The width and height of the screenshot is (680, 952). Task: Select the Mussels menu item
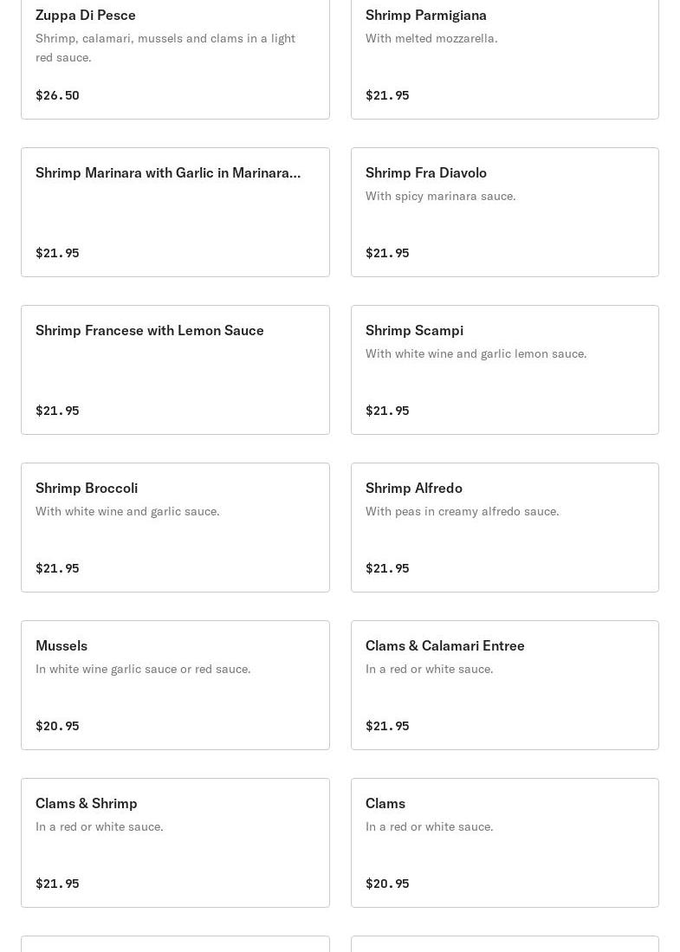(x=175, y=685)
